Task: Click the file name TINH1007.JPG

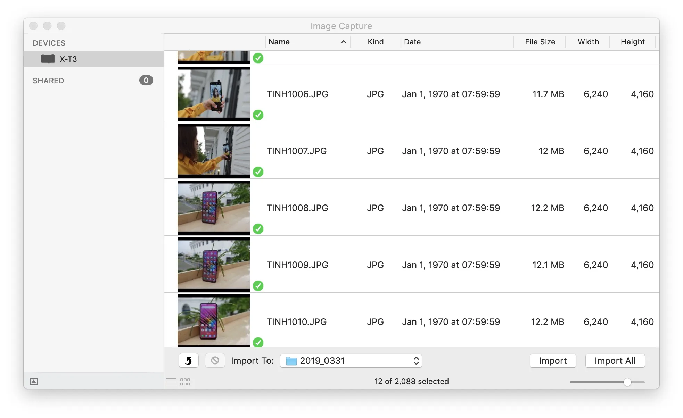Action: (297, 151)
